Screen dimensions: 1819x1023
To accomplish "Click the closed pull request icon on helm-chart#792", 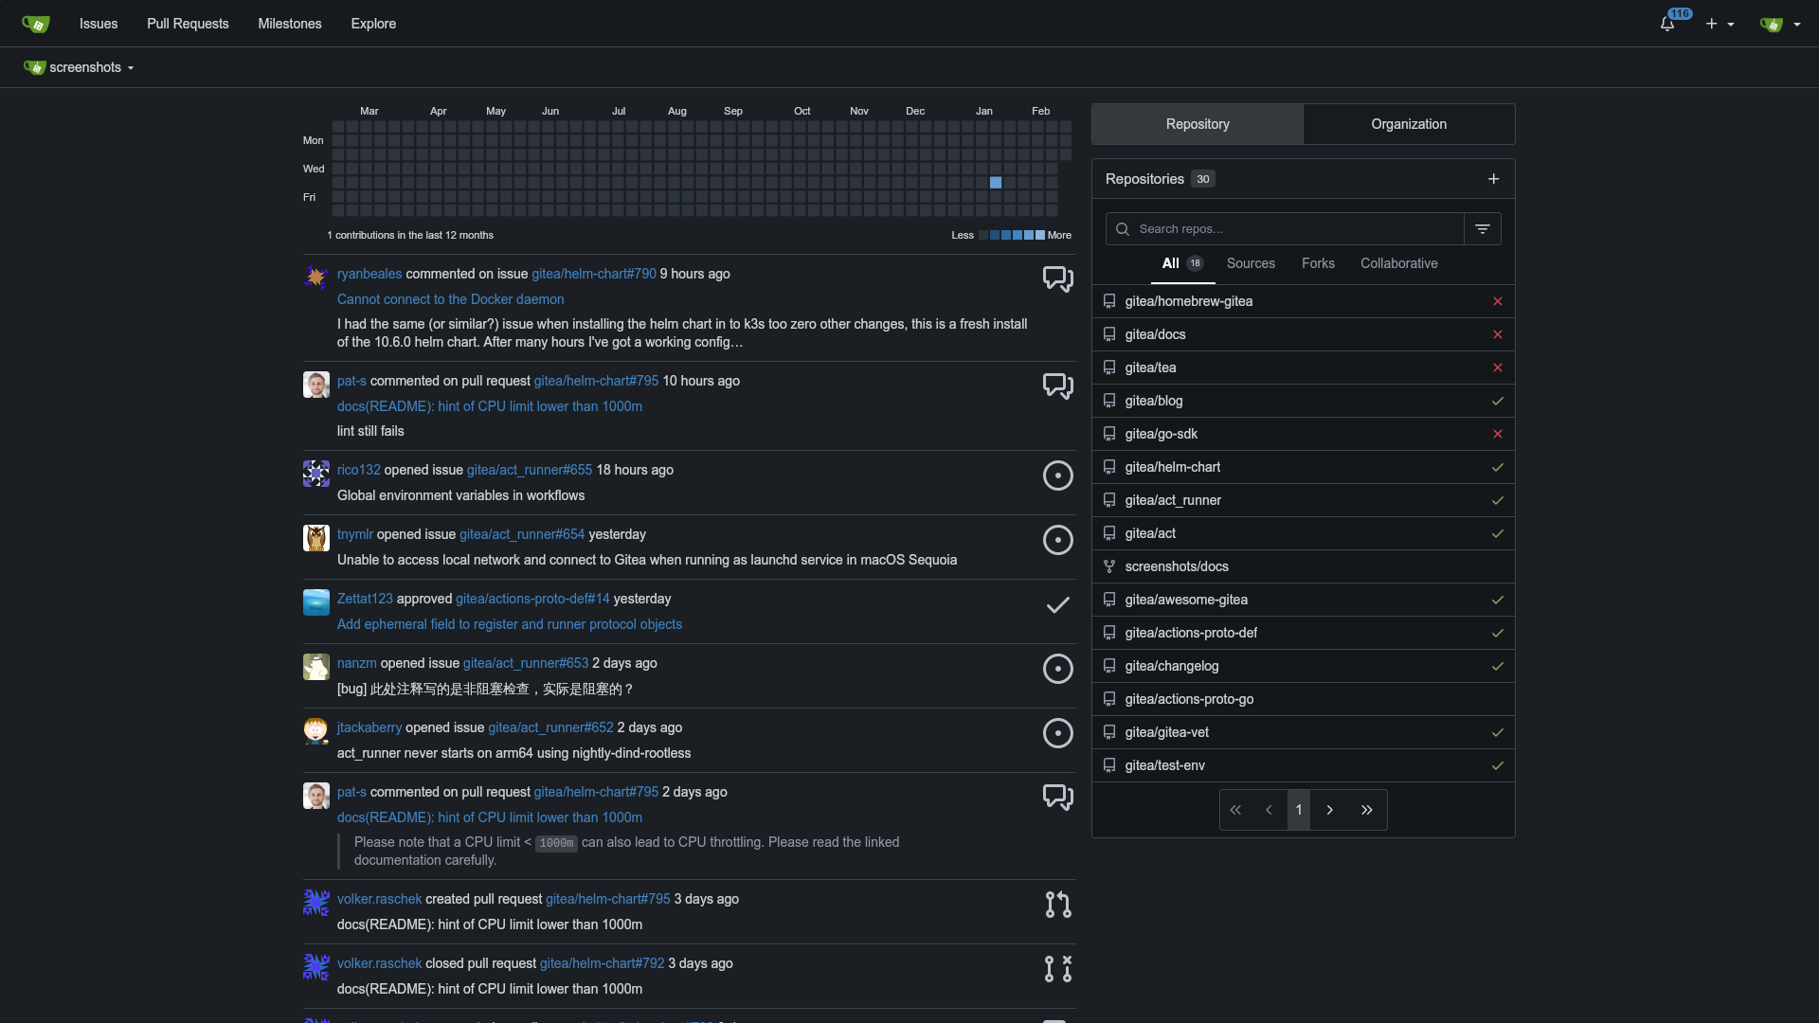I will (x=1057, y=969).
